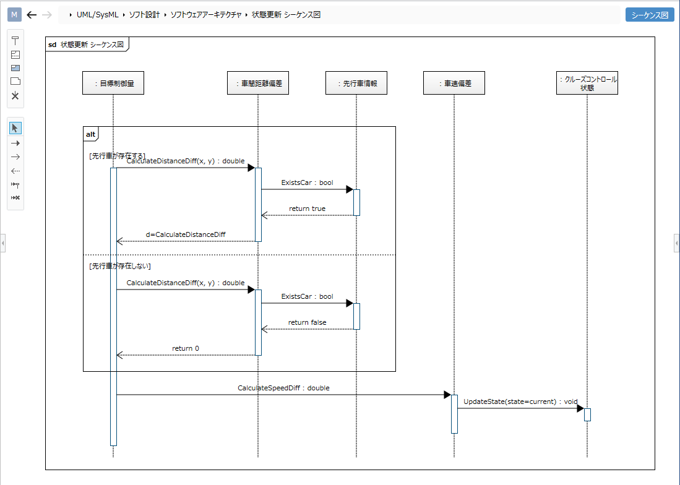This screenshot has height=485, width=680.
Task: Select the delete message tool
Action: 15,197
